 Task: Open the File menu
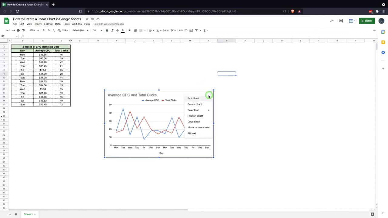coord(15,24)
